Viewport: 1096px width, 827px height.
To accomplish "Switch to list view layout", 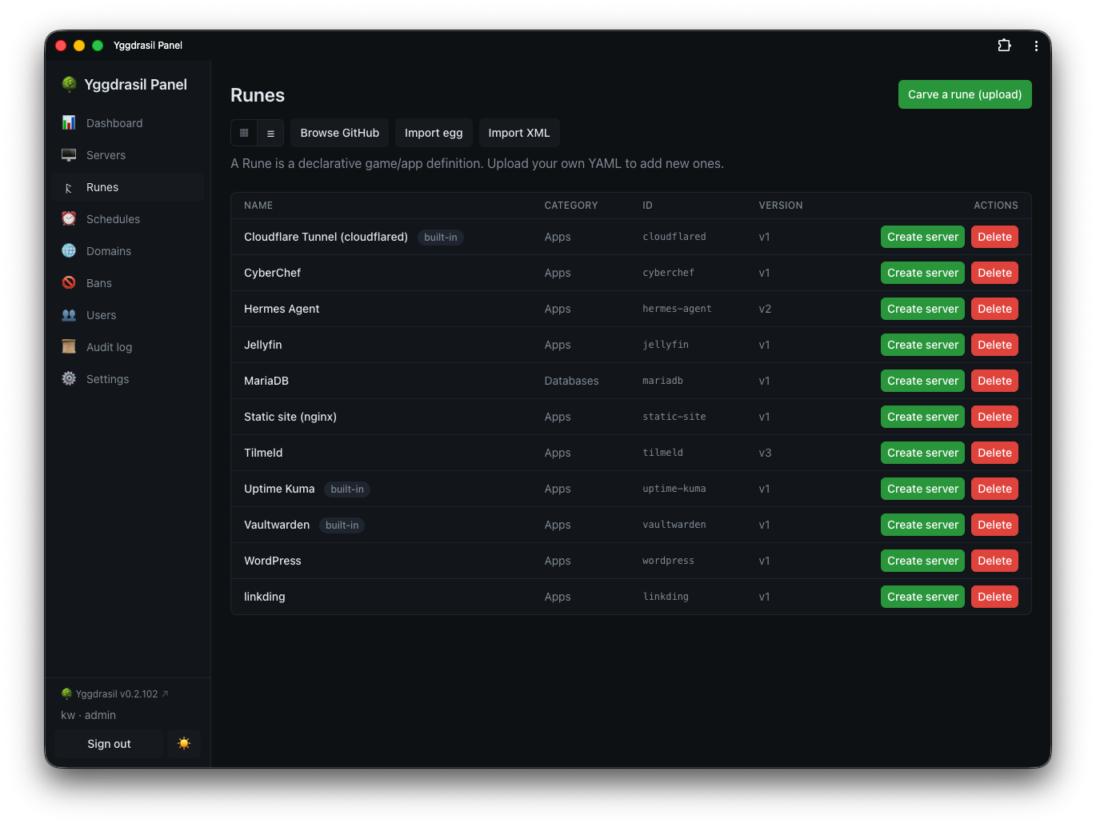I will (x=270, y=133).
